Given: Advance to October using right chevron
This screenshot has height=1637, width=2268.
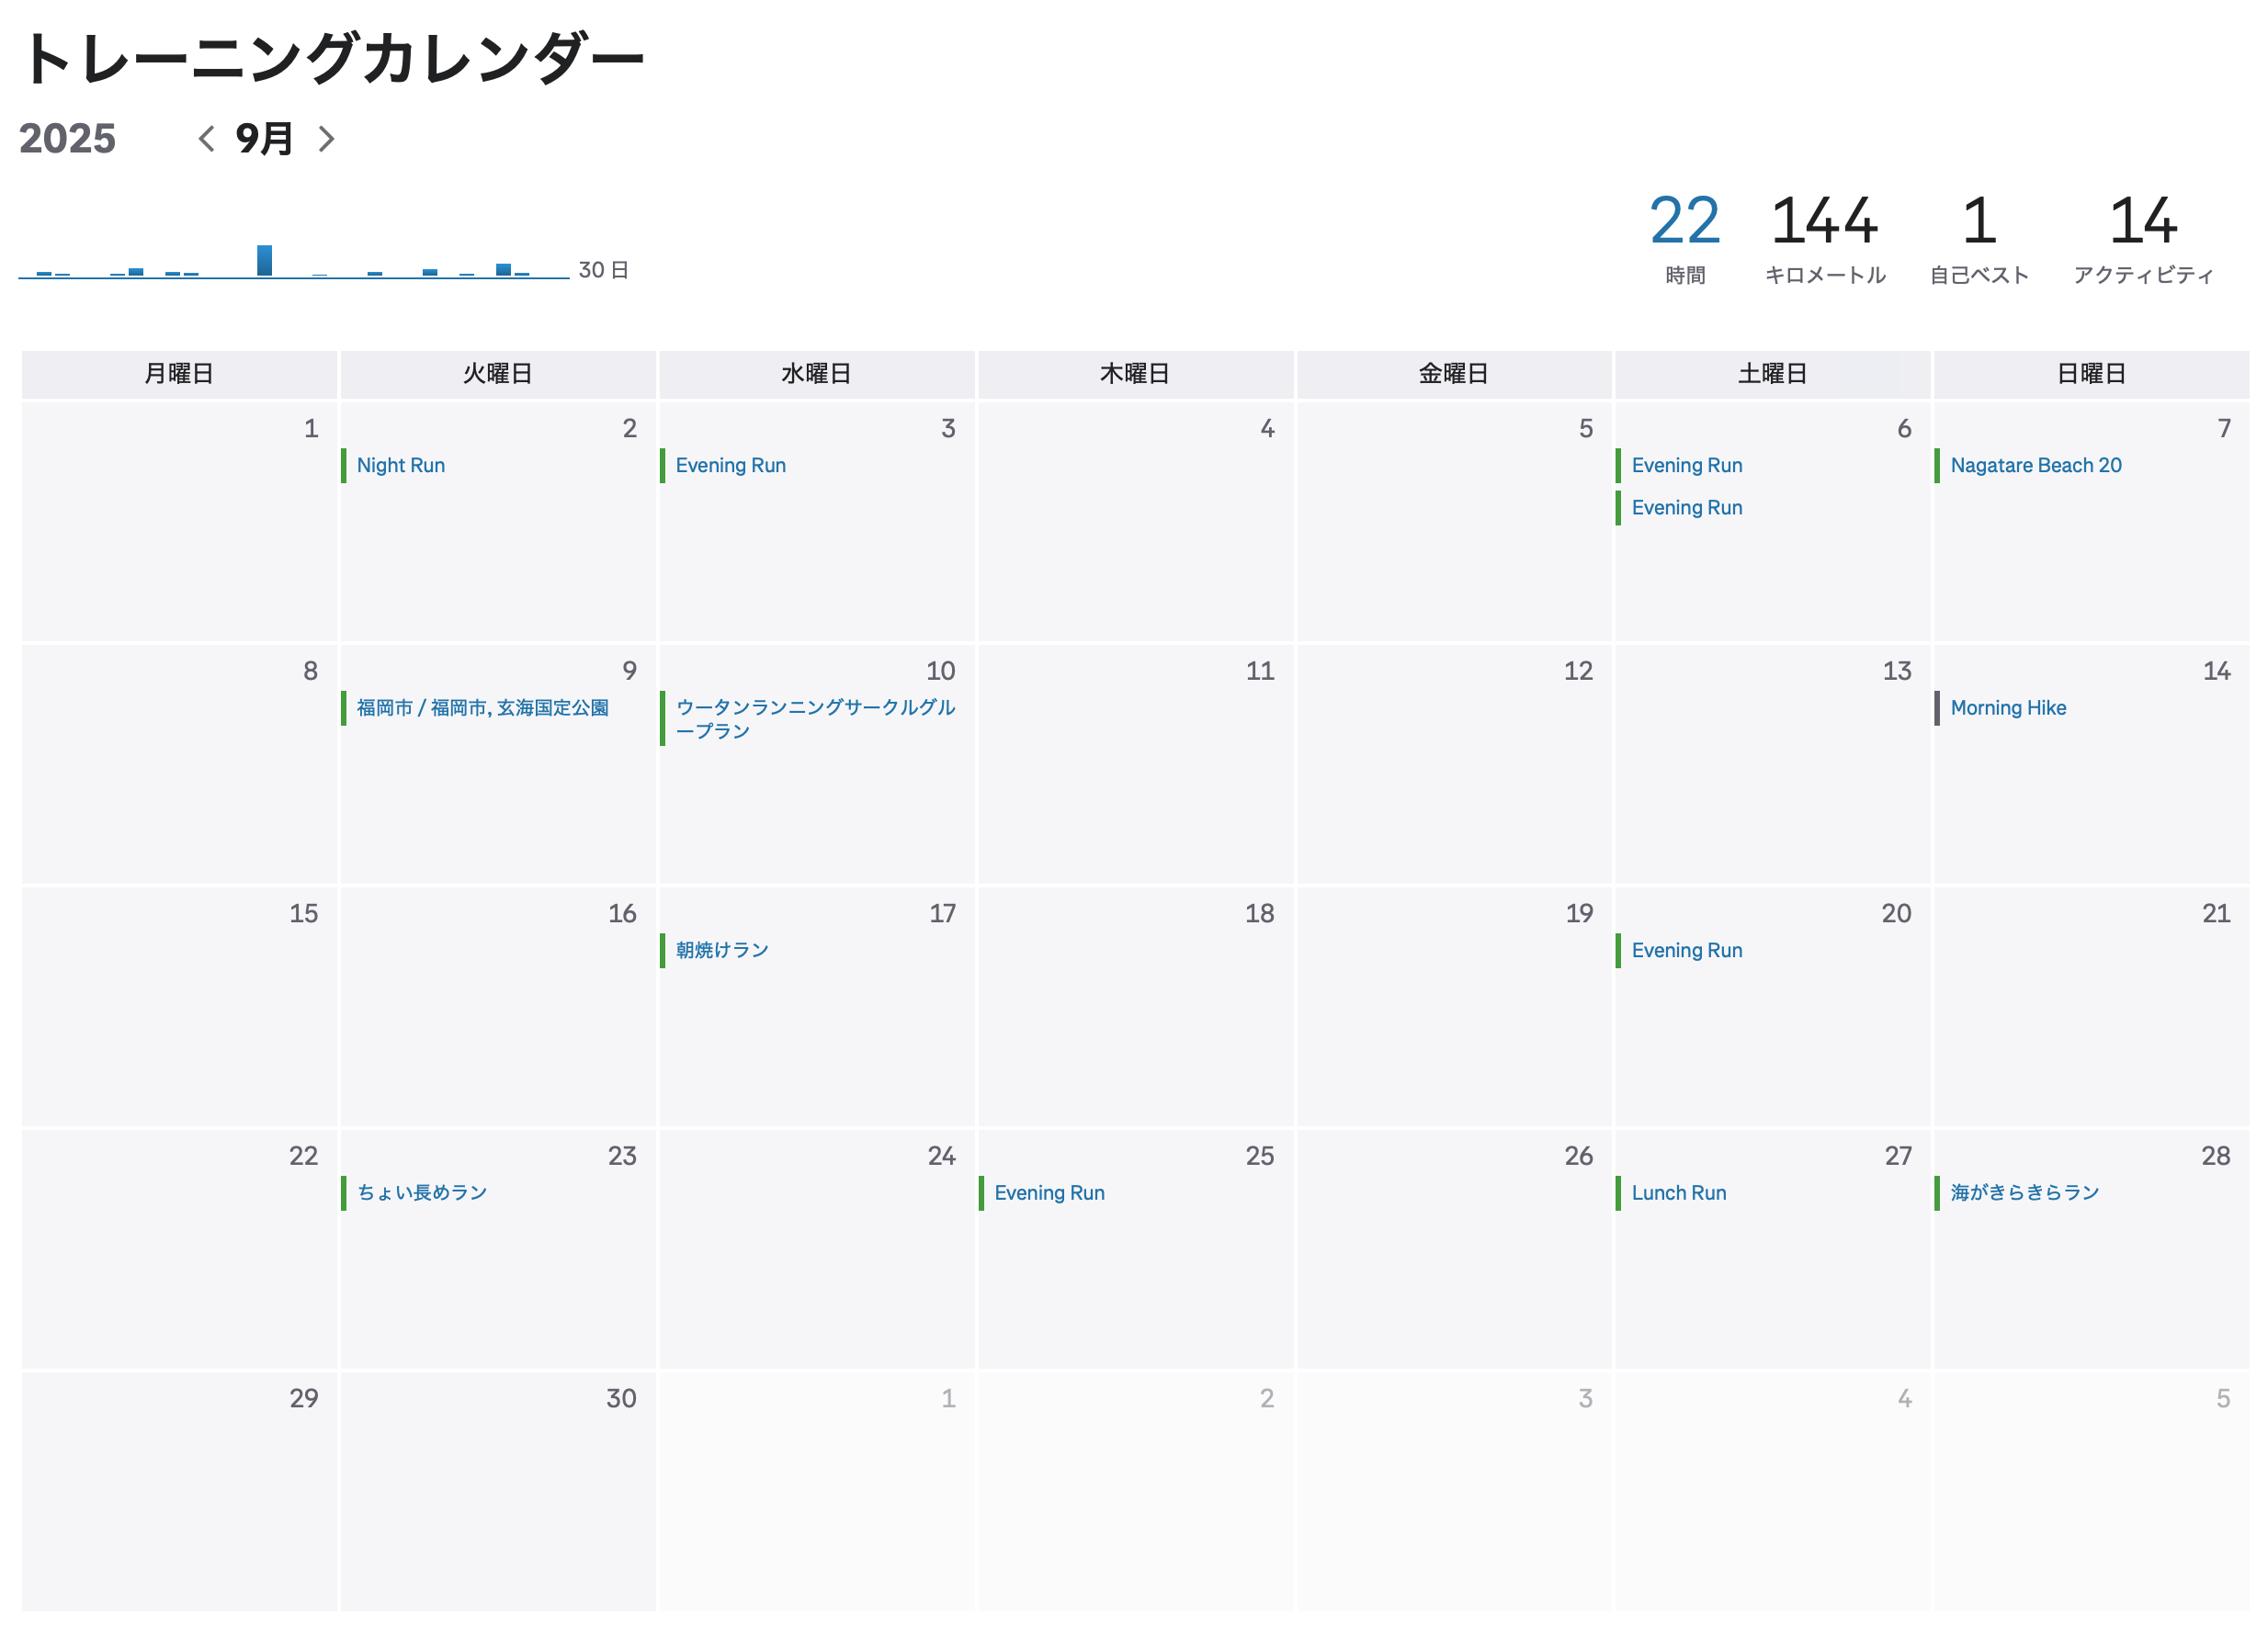Looking at the screenshot, I should 326,139.
